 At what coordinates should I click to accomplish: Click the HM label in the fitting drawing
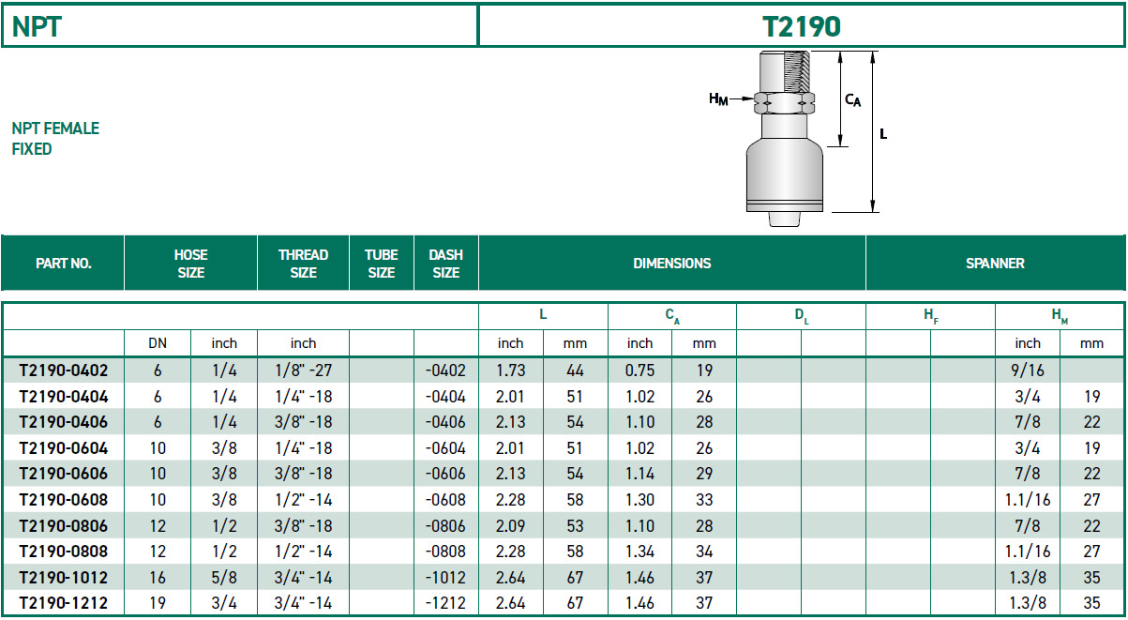pos(718,98)
